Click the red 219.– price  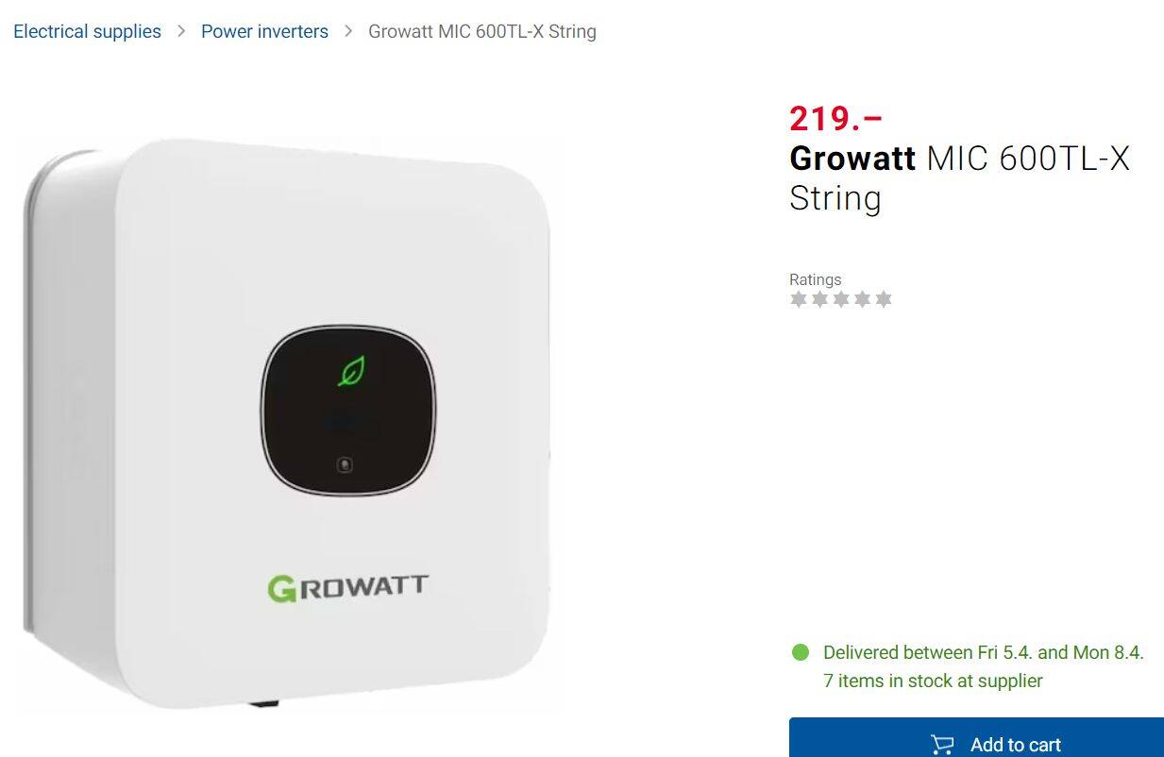click(835, 118)
